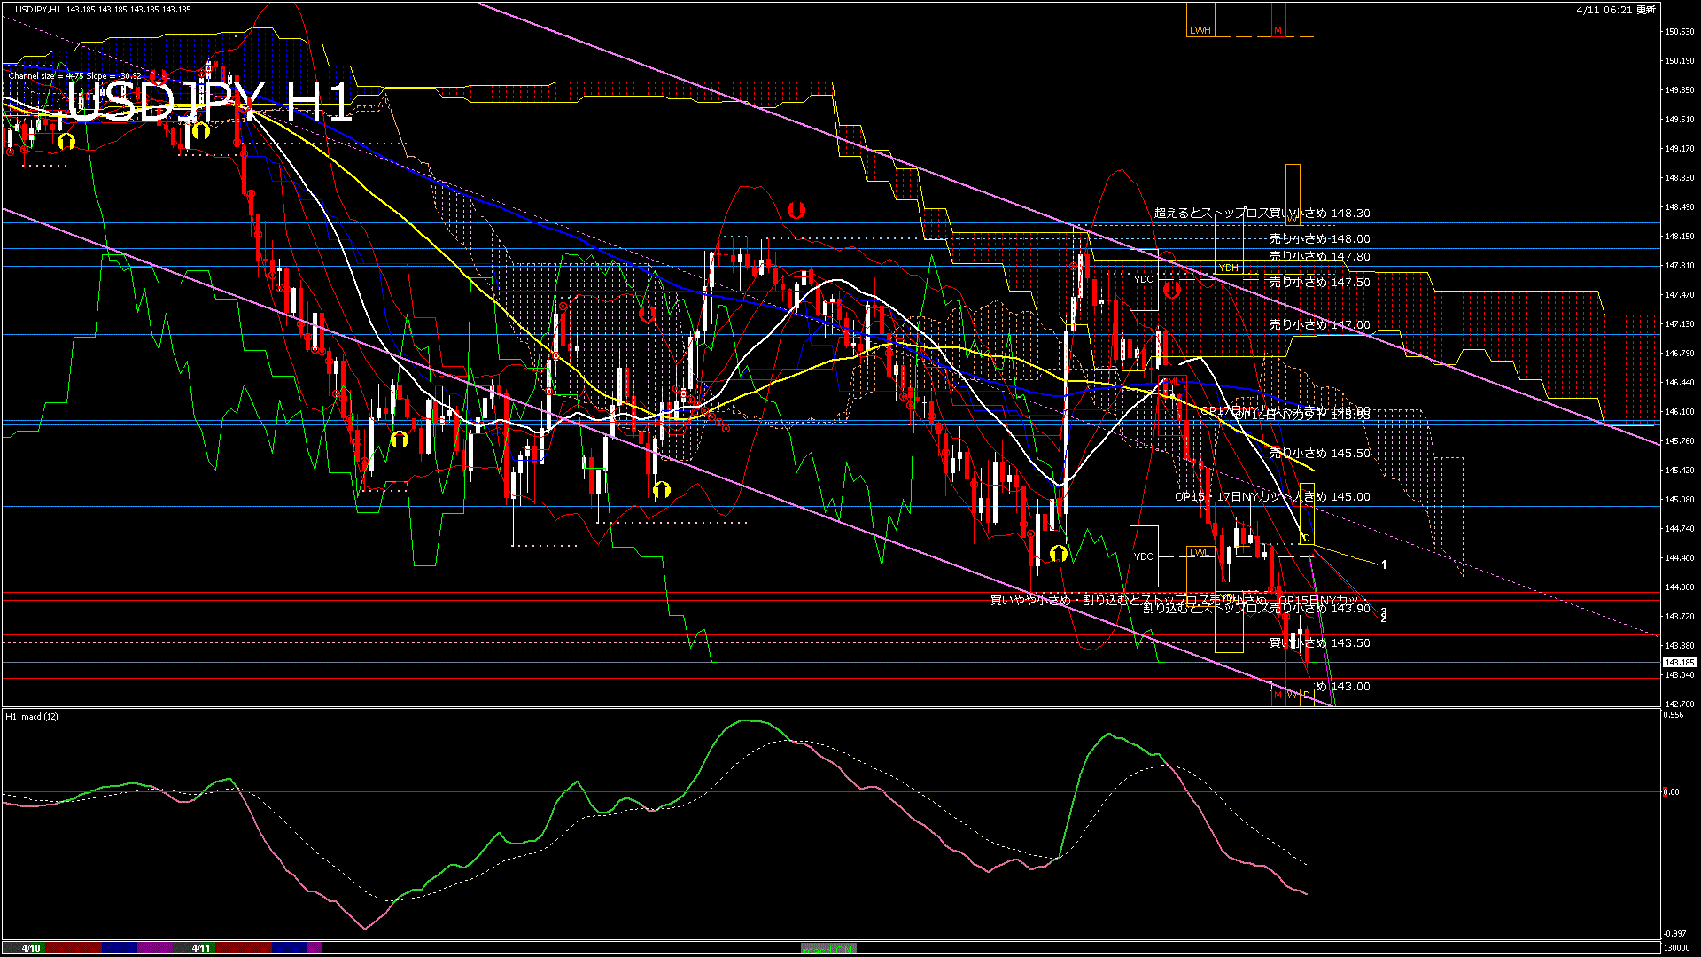Click the 4/11 date marker on session bar
Image resolution: width=1701 pixels, height=957 pixels.
pos(201,948)
